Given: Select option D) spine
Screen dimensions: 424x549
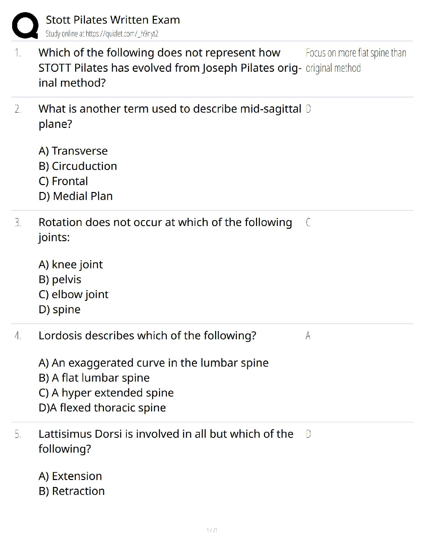Looking at the screenshot, I should coord(60,309).
